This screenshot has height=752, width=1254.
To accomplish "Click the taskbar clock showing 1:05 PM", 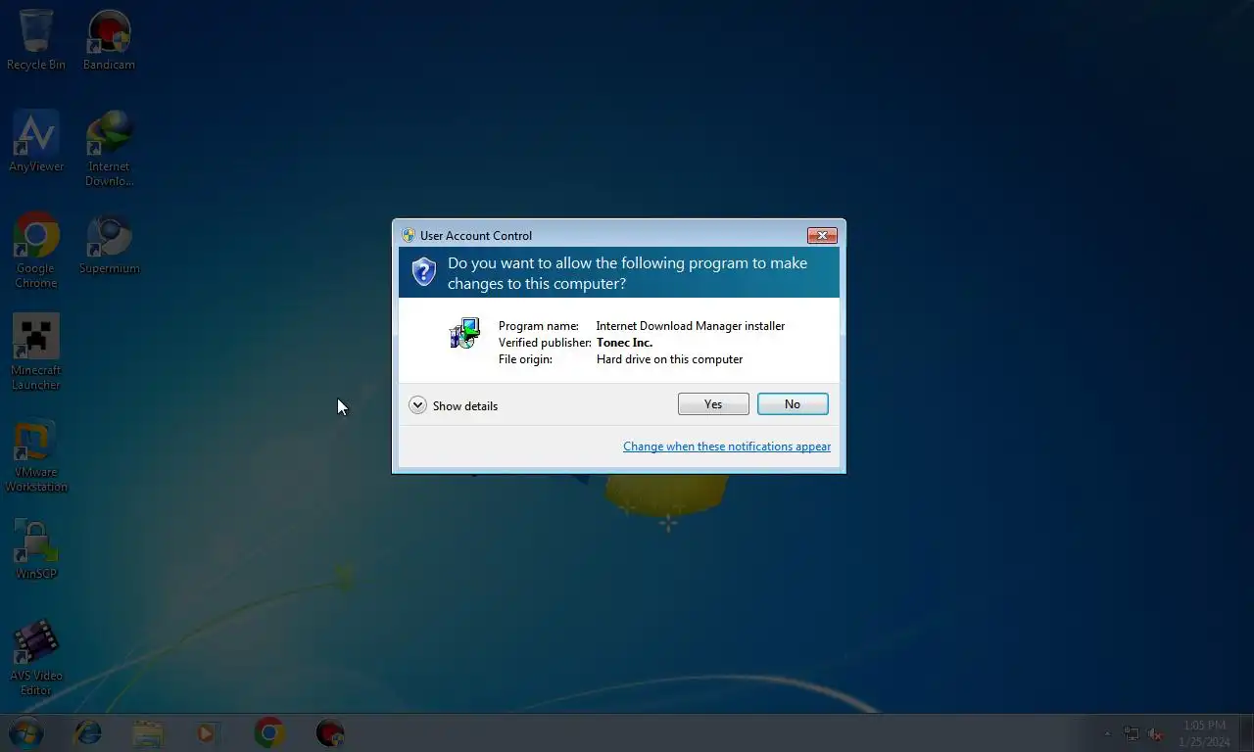I will point(1205,733).
